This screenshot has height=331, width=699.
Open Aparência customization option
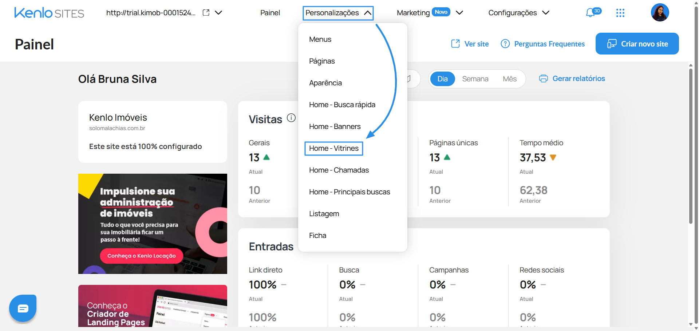coord(325,83)
